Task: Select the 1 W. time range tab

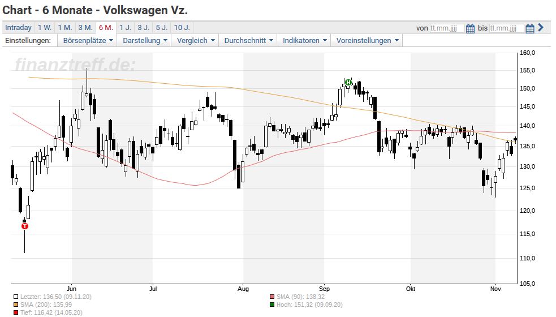Action: 45,28
